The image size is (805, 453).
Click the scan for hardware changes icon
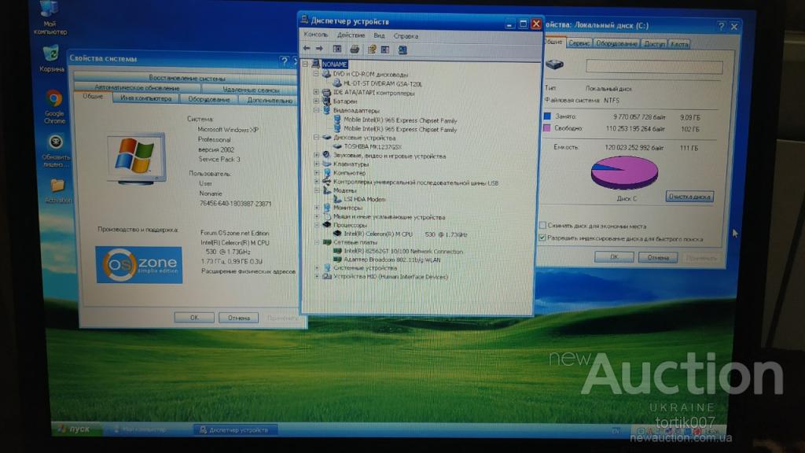(x=402, y=50)
